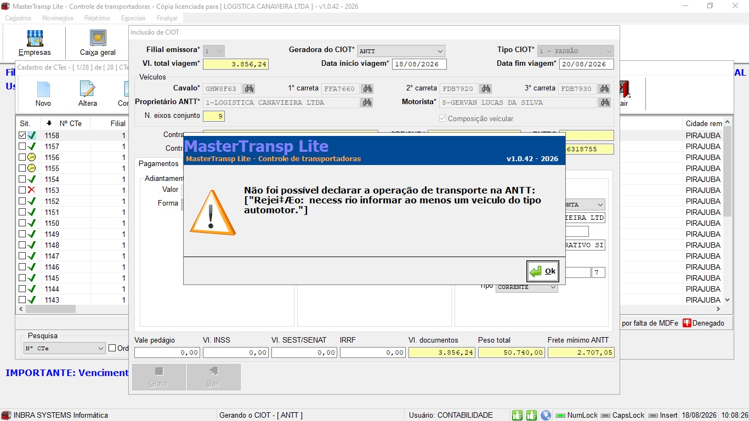Toggle checkbox for CTe 1155
Viewport: 749px width, 421px height.
[x=22, y=168]
